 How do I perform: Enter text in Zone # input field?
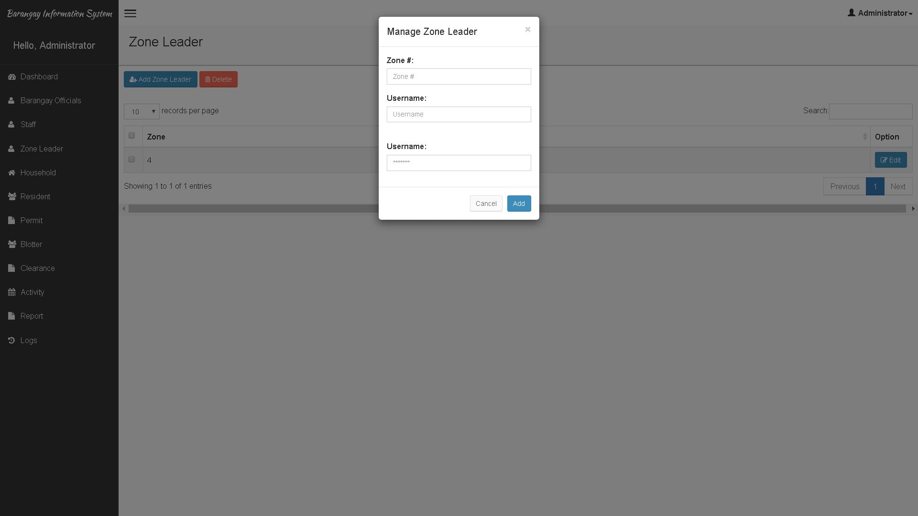tap(459, 76)
